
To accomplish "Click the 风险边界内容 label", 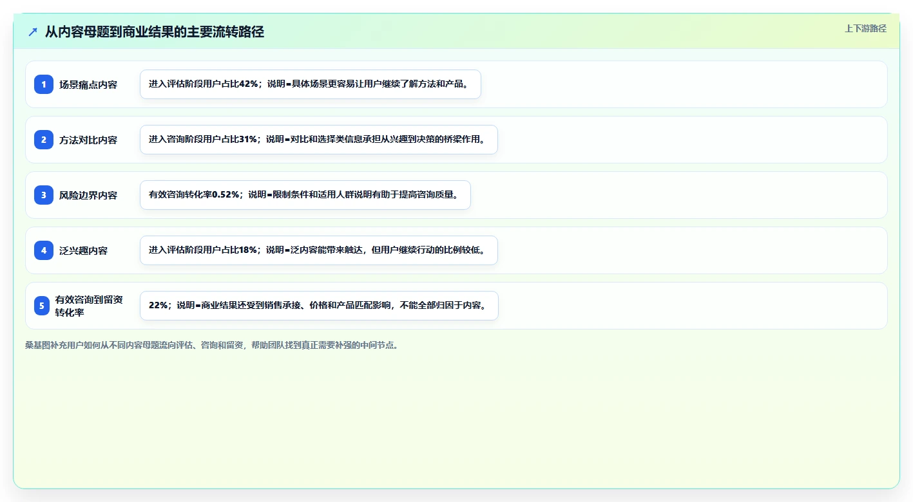I will 88,195.
